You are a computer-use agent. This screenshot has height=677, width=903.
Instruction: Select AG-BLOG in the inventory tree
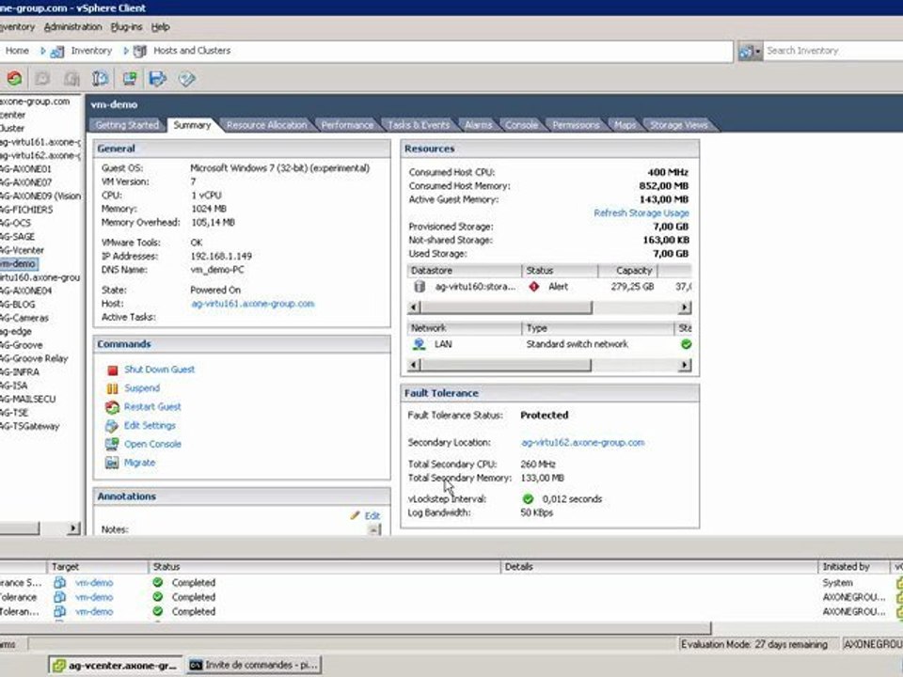pos(17,305)
